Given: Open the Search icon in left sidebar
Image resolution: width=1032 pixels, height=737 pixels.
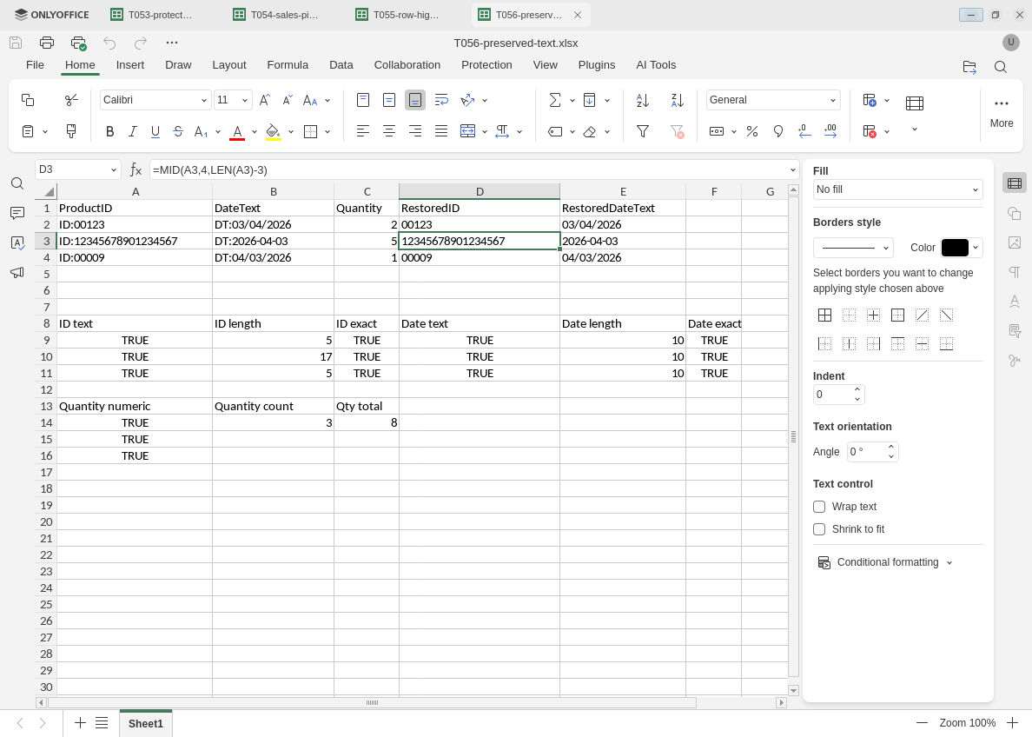Looking at the screenshot, I should coord(17,183).
